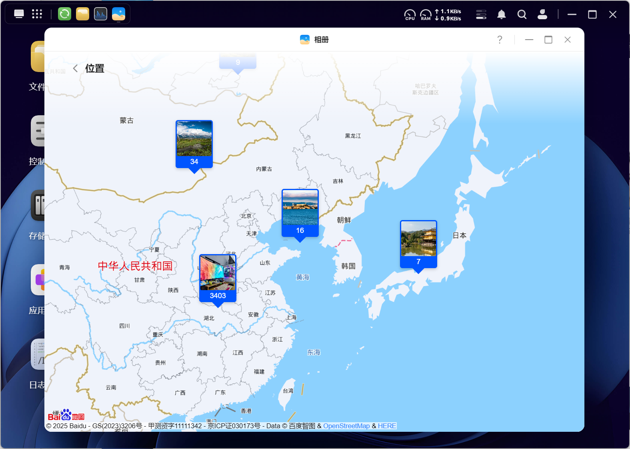Open the user account menu
This screenshot has width=630, height=449.
542,14
